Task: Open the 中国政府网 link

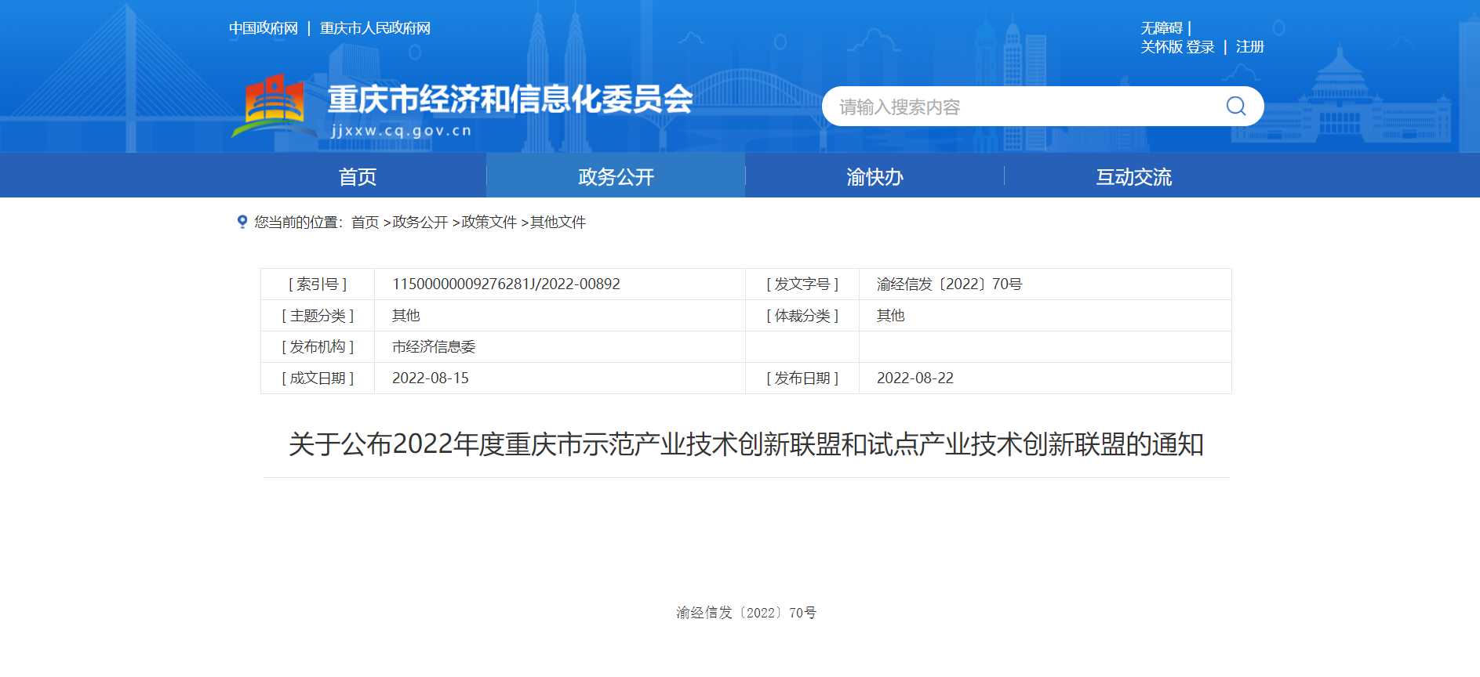Action: [x=264, y=28]
